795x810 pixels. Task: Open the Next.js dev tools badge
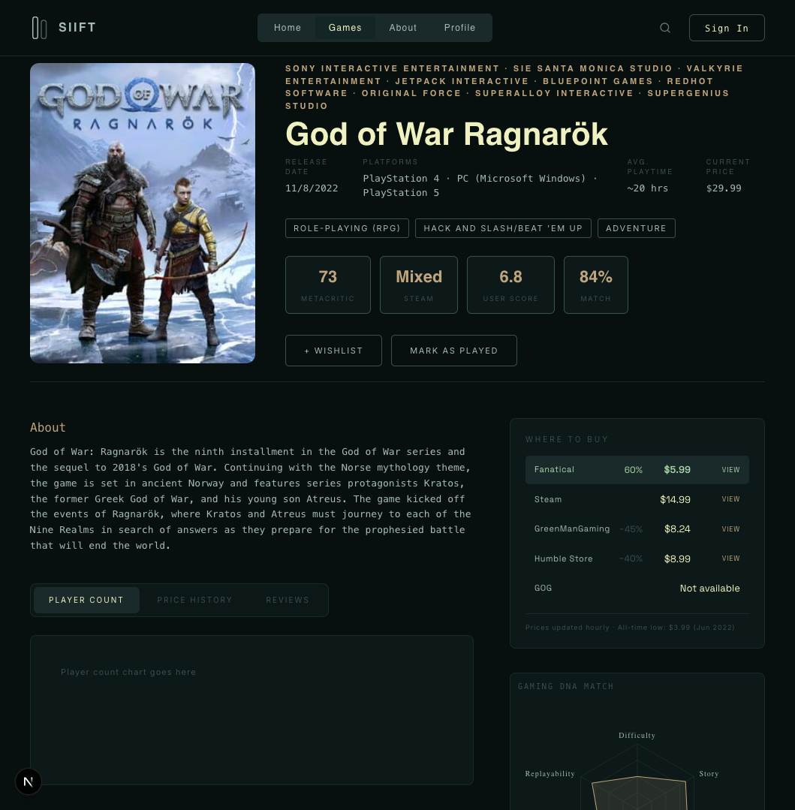point(29,781)
